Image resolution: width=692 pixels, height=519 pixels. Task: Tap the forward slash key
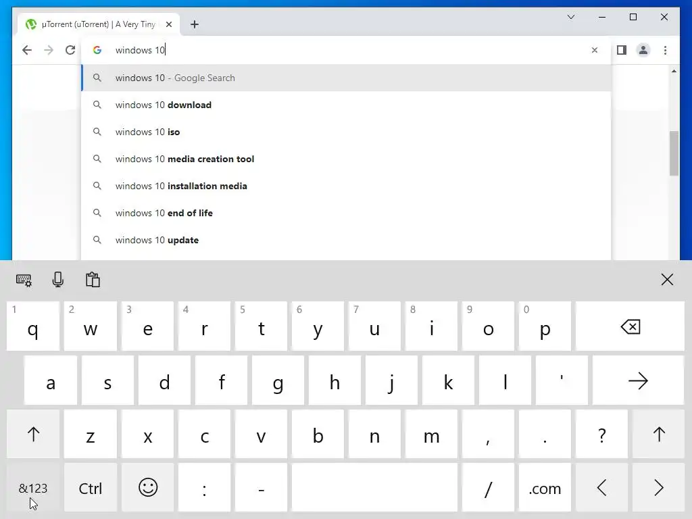click(488, 488)
